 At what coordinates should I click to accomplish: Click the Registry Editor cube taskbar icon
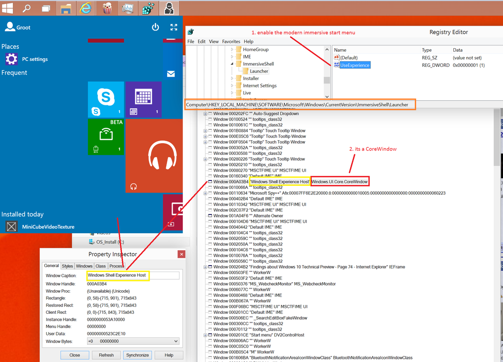pyautogui.click(x=148, y=8)
